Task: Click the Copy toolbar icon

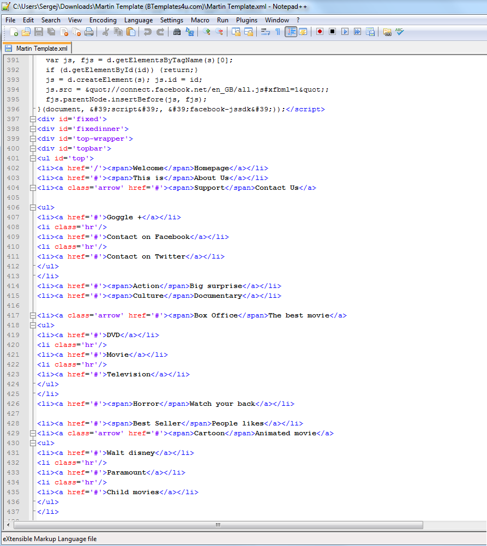Action: (118, 32)
